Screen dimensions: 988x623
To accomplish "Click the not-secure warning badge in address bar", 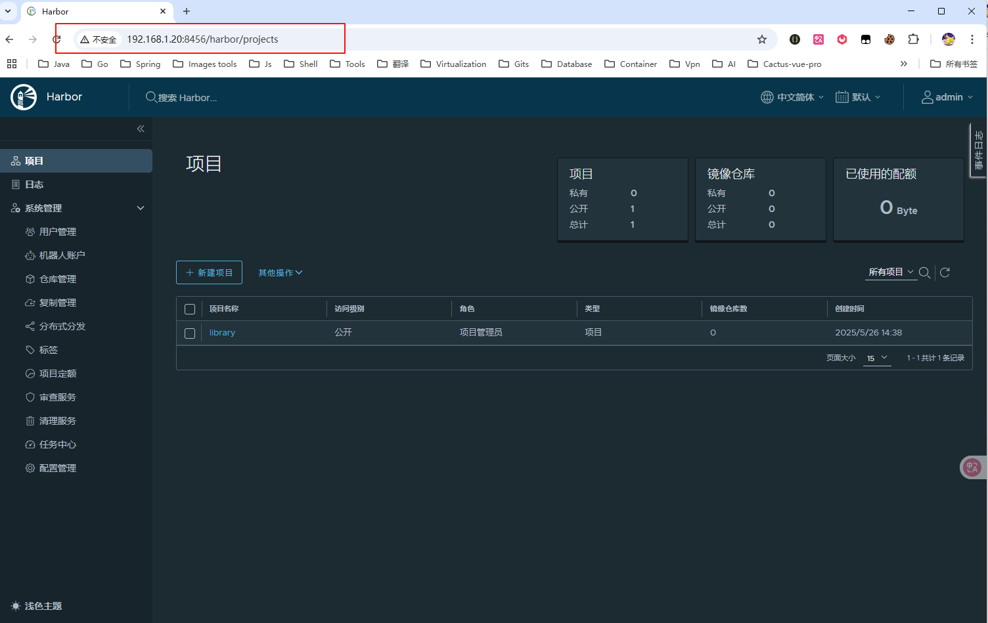I will [98, 39].
